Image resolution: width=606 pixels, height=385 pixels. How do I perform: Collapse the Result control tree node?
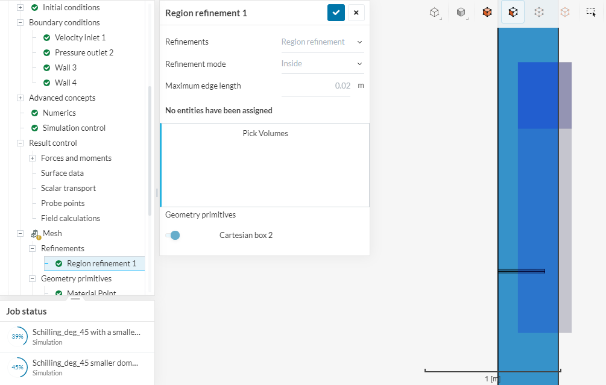pos(20,143)
